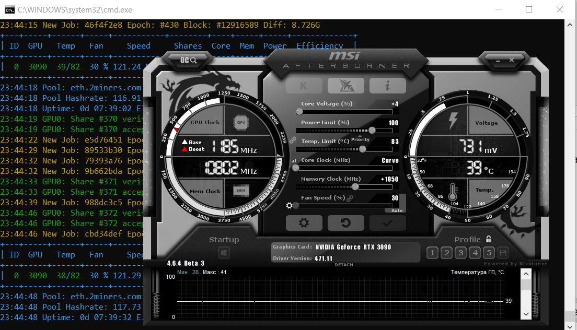
Task: Click the Memory Clock +1050 value field
Action: (x=390, y=179)
